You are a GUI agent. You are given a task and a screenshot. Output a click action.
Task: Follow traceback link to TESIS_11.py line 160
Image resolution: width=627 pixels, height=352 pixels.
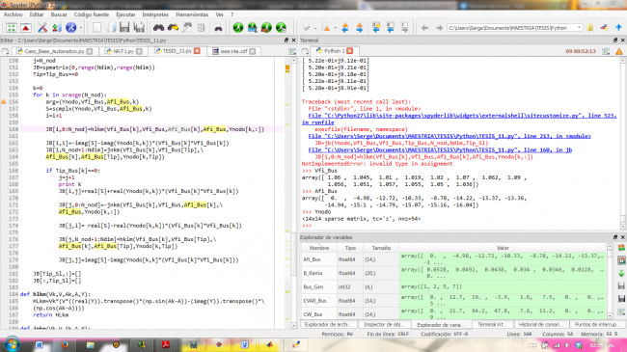(440, 150)
